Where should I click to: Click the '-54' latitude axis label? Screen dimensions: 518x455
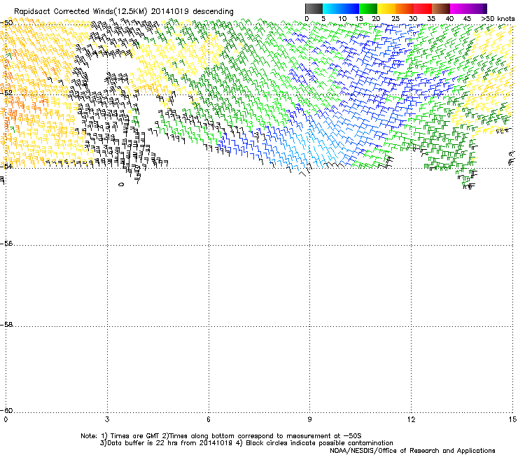[6, 166]
